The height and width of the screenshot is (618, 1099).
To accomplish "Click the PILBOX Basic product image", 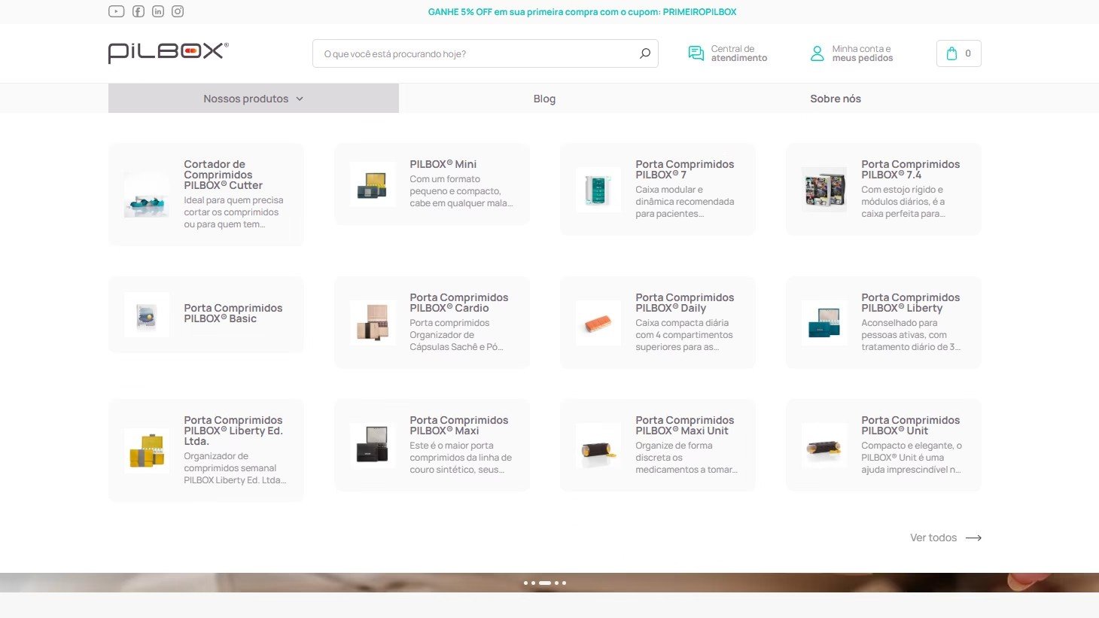I will tap(147, 315).
